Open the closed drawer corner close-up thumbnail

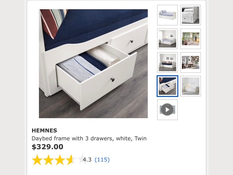(190, 15)
